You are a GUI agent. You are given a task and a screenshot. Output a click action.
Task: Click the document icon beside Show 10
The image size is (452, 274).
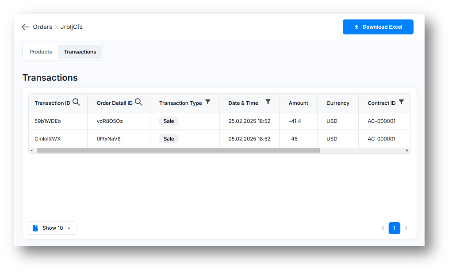(x=35, y=228)
